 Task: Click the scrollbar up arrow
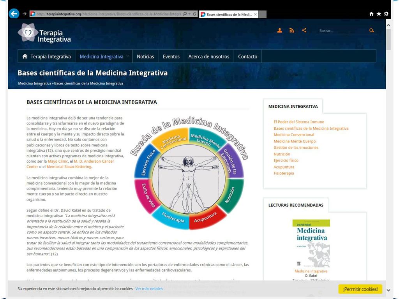(x=388, y=25)
